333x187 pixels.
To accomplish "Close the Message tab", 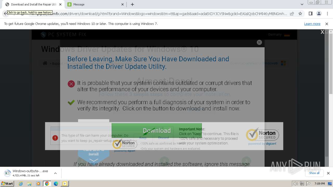I will coord(123,4).
